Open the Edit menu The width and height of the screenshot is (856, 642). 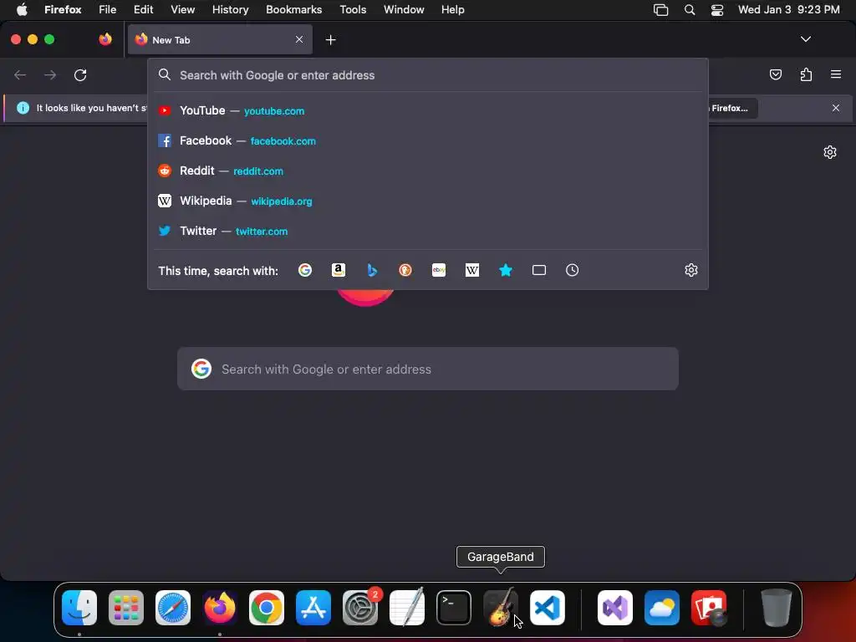144,9
